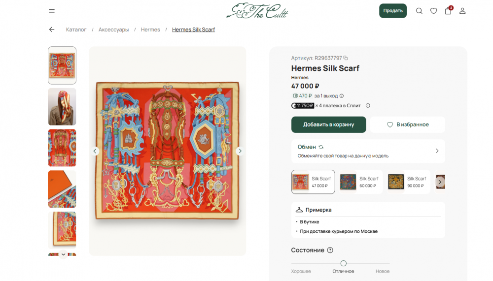
Task: Select thumbnail of woman wearing scarf
Action: click(62, 107)
